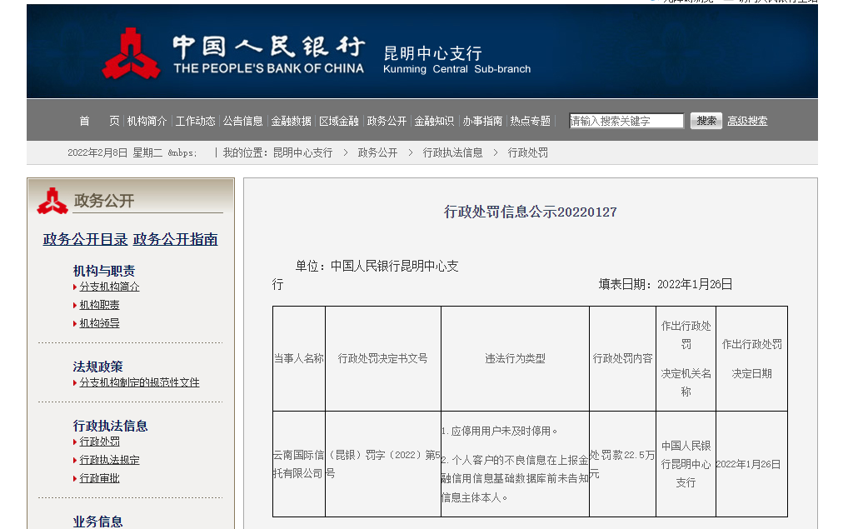Click the 处罚款22.5万元 table cell
Image resolution: width=858 pixels, height=529 pixels.
pyautogui.click(x=622, y=464)
